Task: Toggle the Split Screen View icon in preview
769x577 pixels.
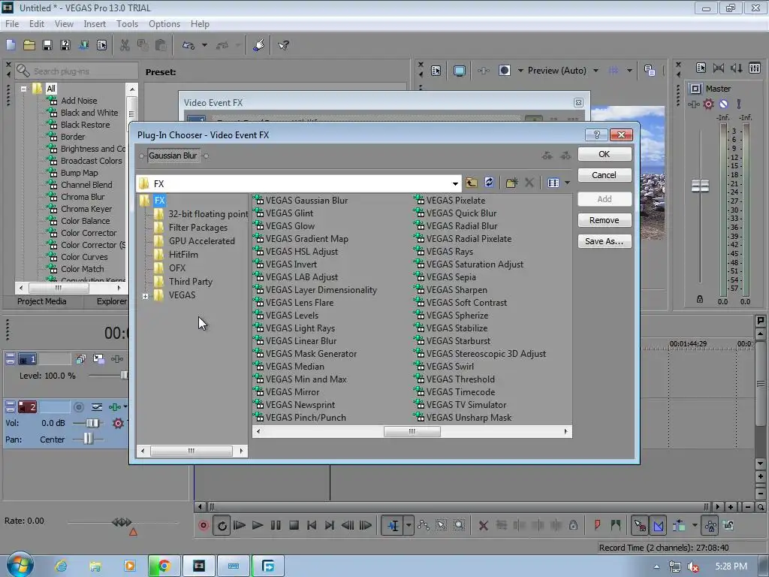Action: click(504, 71)
